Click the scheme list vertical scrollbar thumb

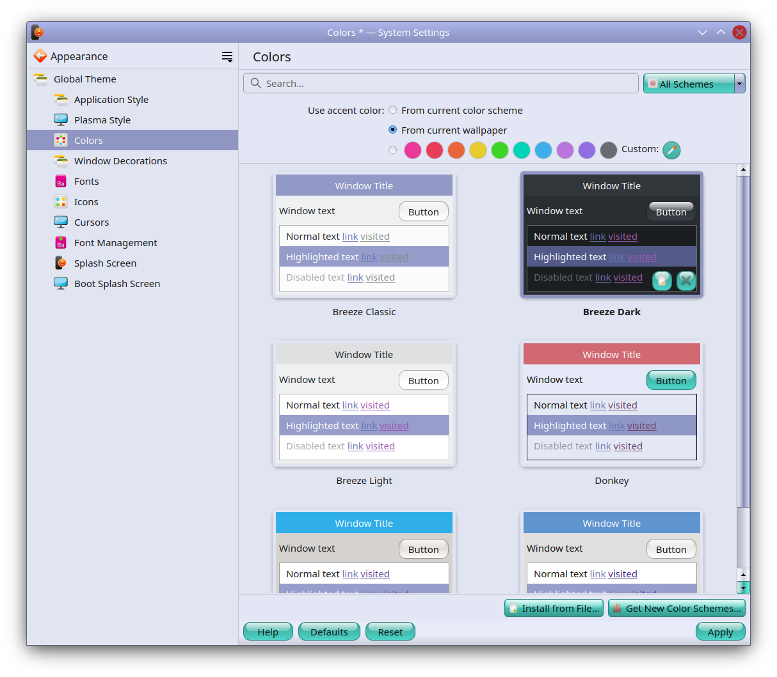point(743,342)
